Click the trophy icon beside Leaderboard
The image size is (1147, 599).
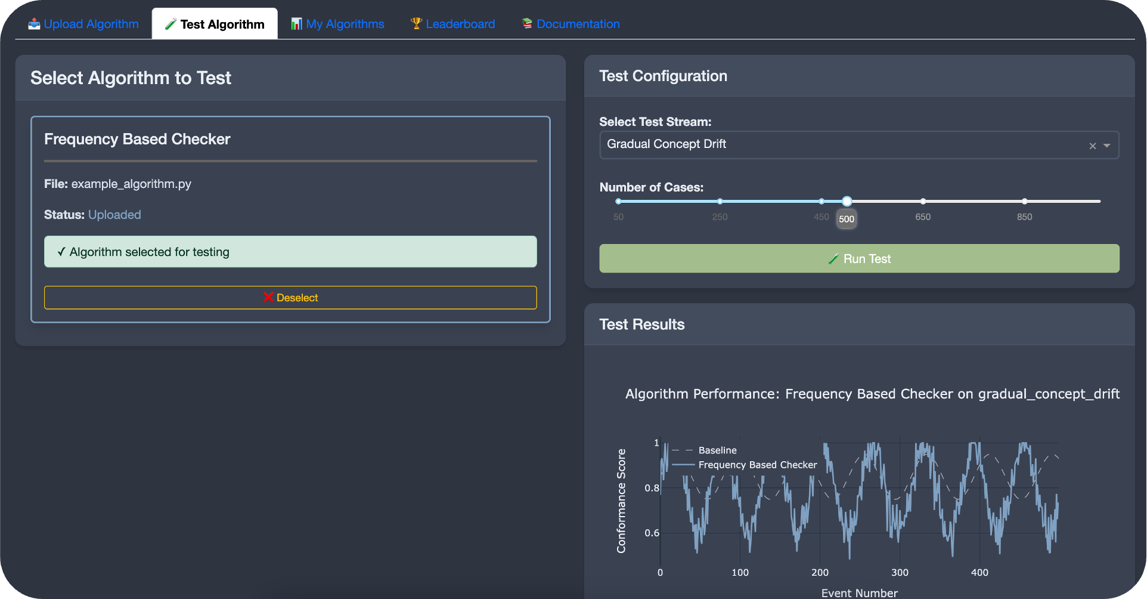coord(416,24)
